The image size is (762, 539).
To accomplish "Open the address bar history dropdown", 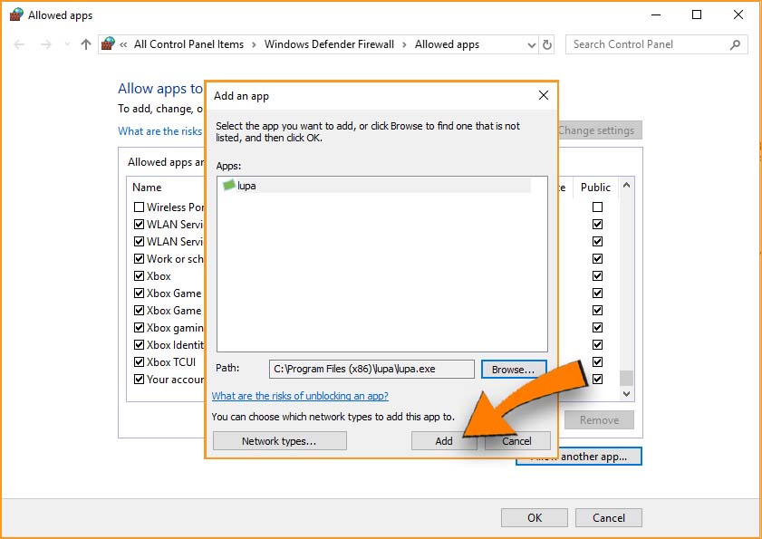I will pos(530,44).
